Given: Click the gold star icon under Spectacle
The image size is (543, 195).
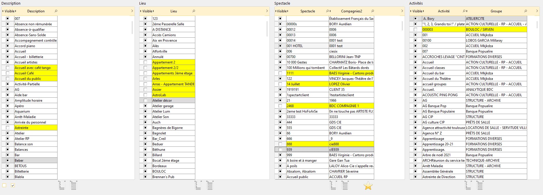Looking at the screenshot, I should pyautogui.click(x=368, y=186).
